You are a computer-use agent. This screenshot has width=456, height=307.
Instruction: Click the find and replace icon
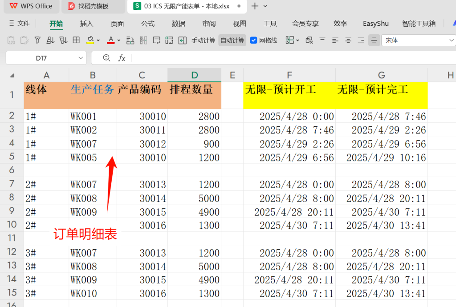click(x=309, y=40)
